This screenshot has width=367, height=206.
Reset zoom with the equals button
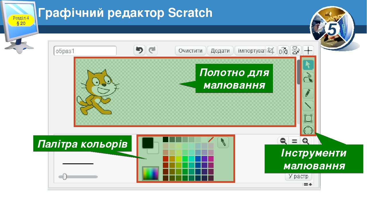click(294, 141)
